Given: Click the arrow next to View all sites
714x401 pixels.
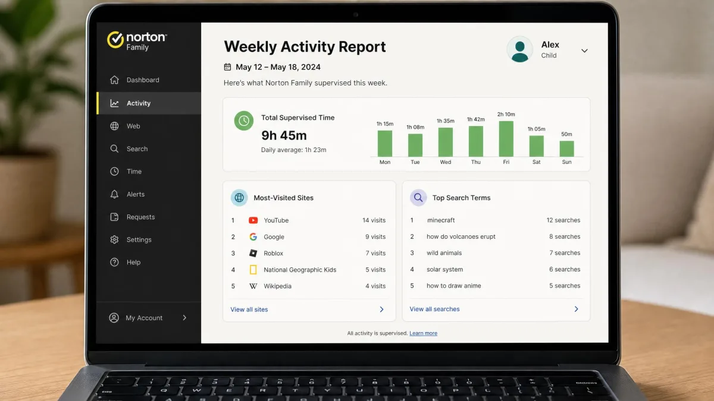Looking at the screenshot, I should click(381, 310).
